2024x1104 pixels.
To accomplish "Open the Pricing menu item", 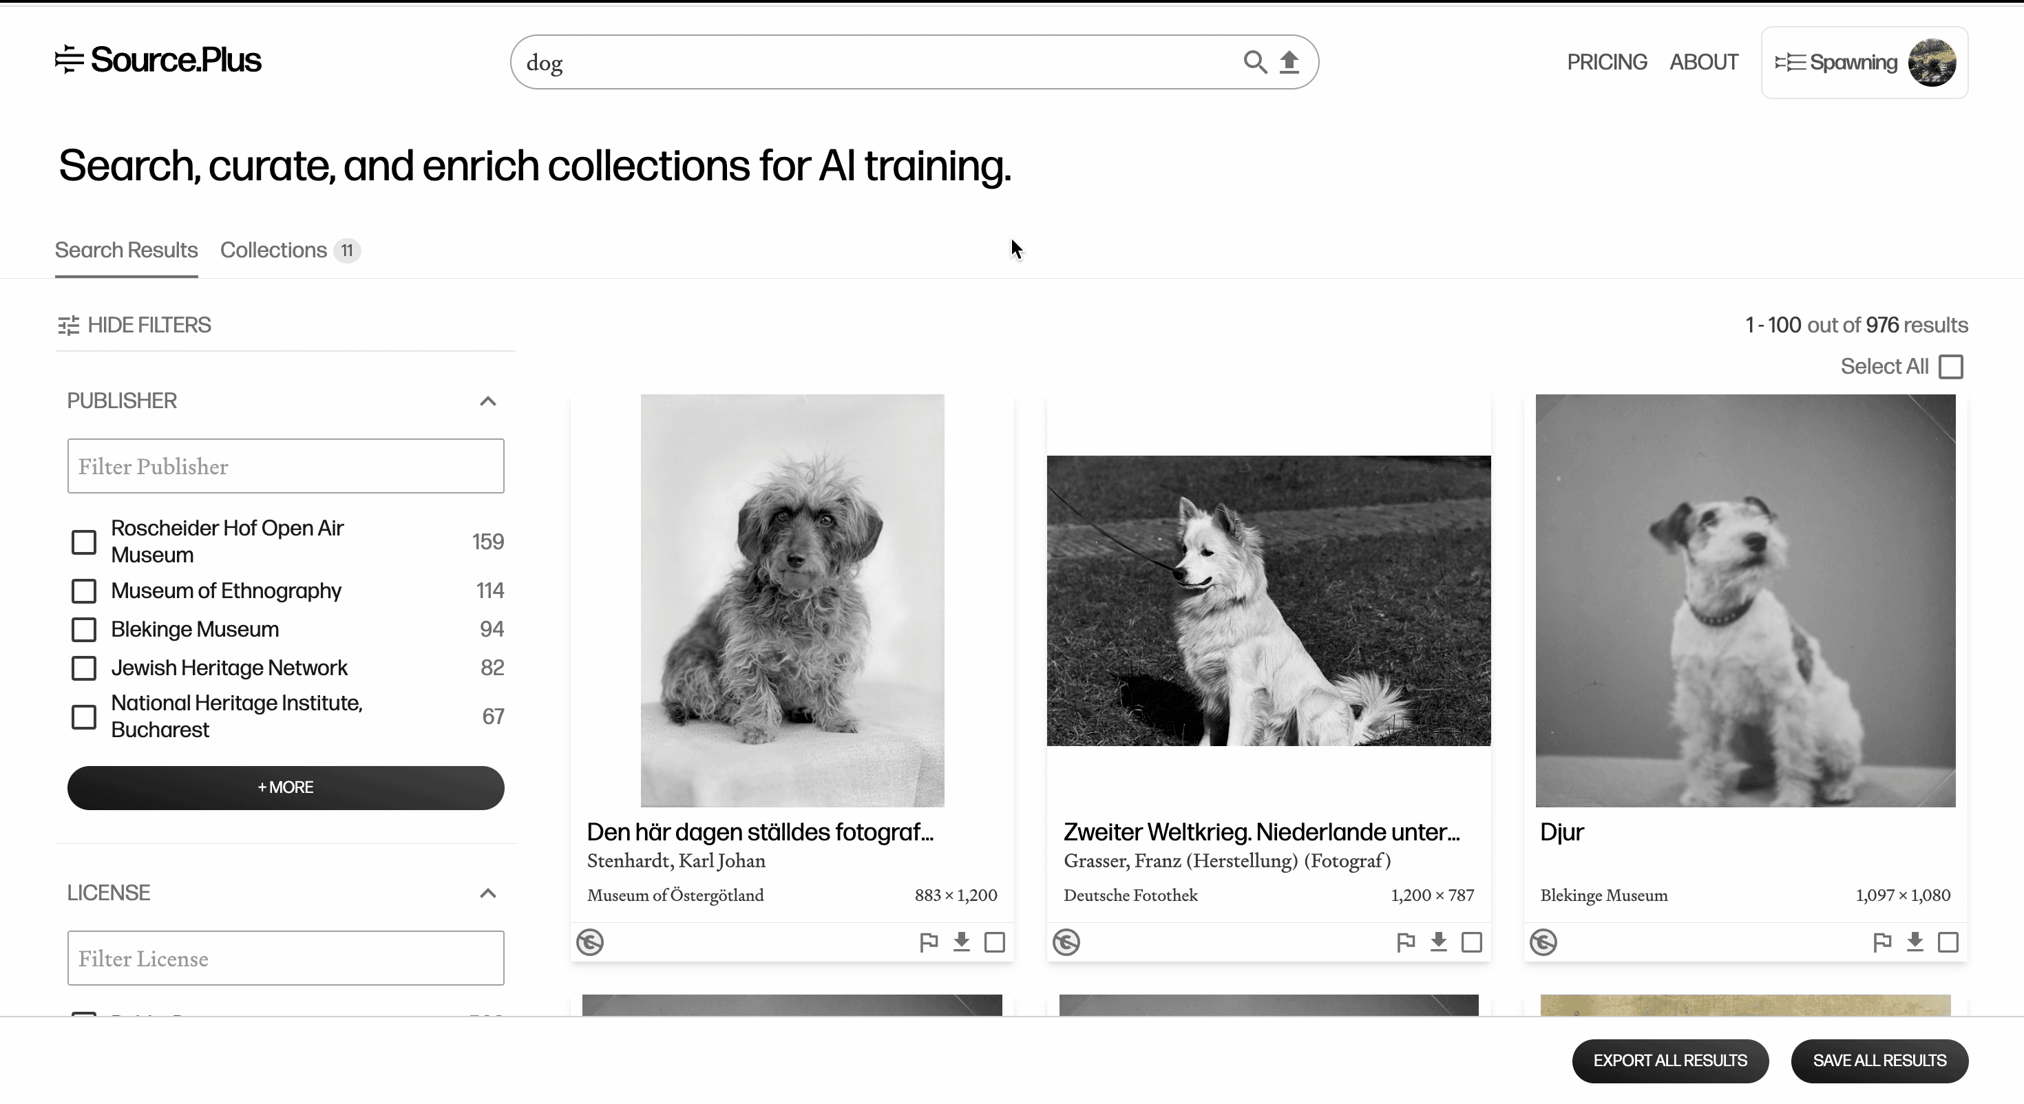I will (1607, 62).
